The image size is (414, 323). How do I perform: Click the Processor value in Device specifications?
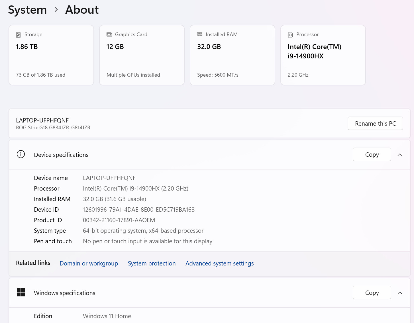(x=136, y=189)
